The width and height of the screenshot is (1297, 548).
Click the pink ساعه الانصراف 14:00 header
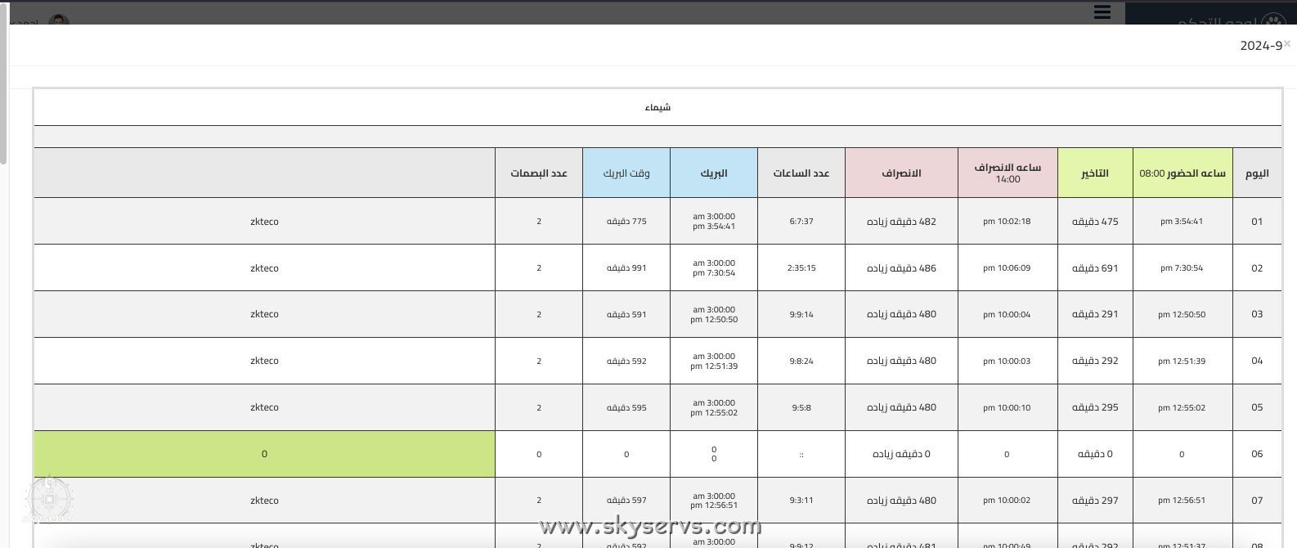tap(1008, 173)
